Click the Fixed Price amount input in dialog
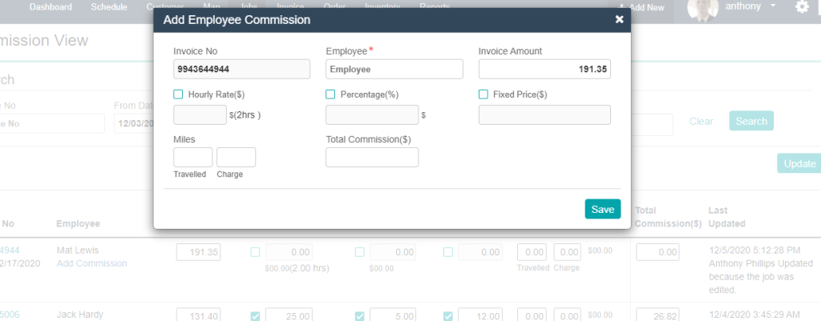 click(544, 115)
